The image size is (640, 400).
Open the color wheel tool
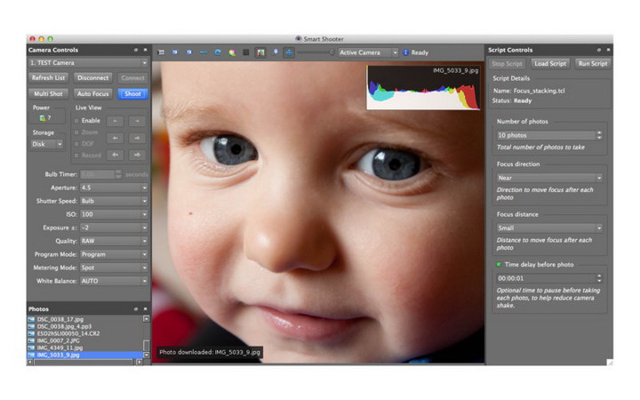click(x=232, y=52)
